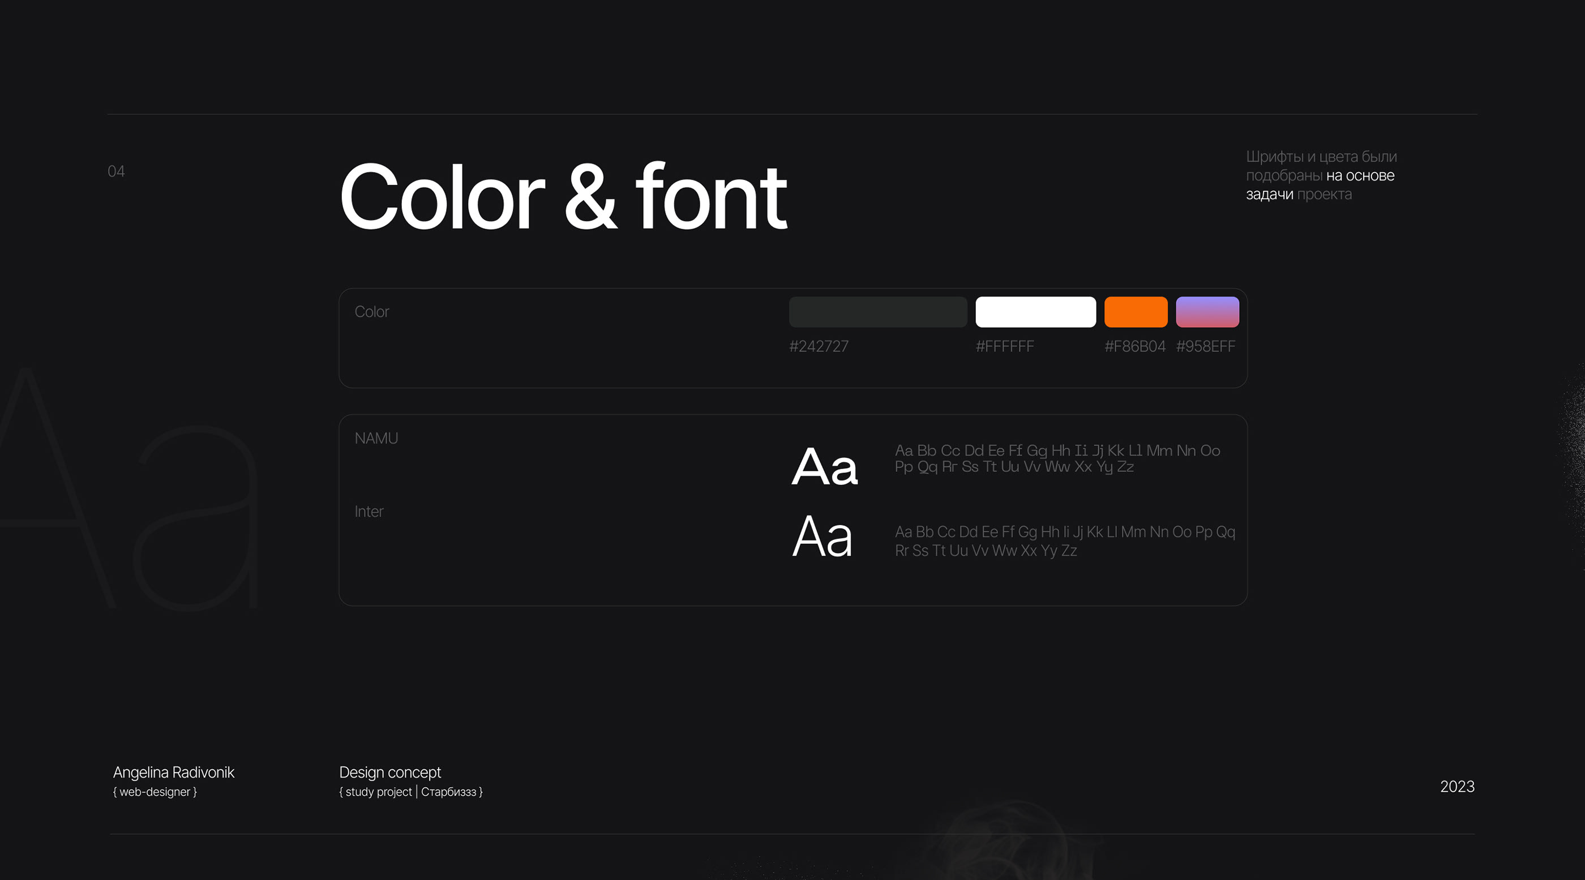Click the #FFFFFF hex code text
1585x880 pixels.
click(1004, 346)
